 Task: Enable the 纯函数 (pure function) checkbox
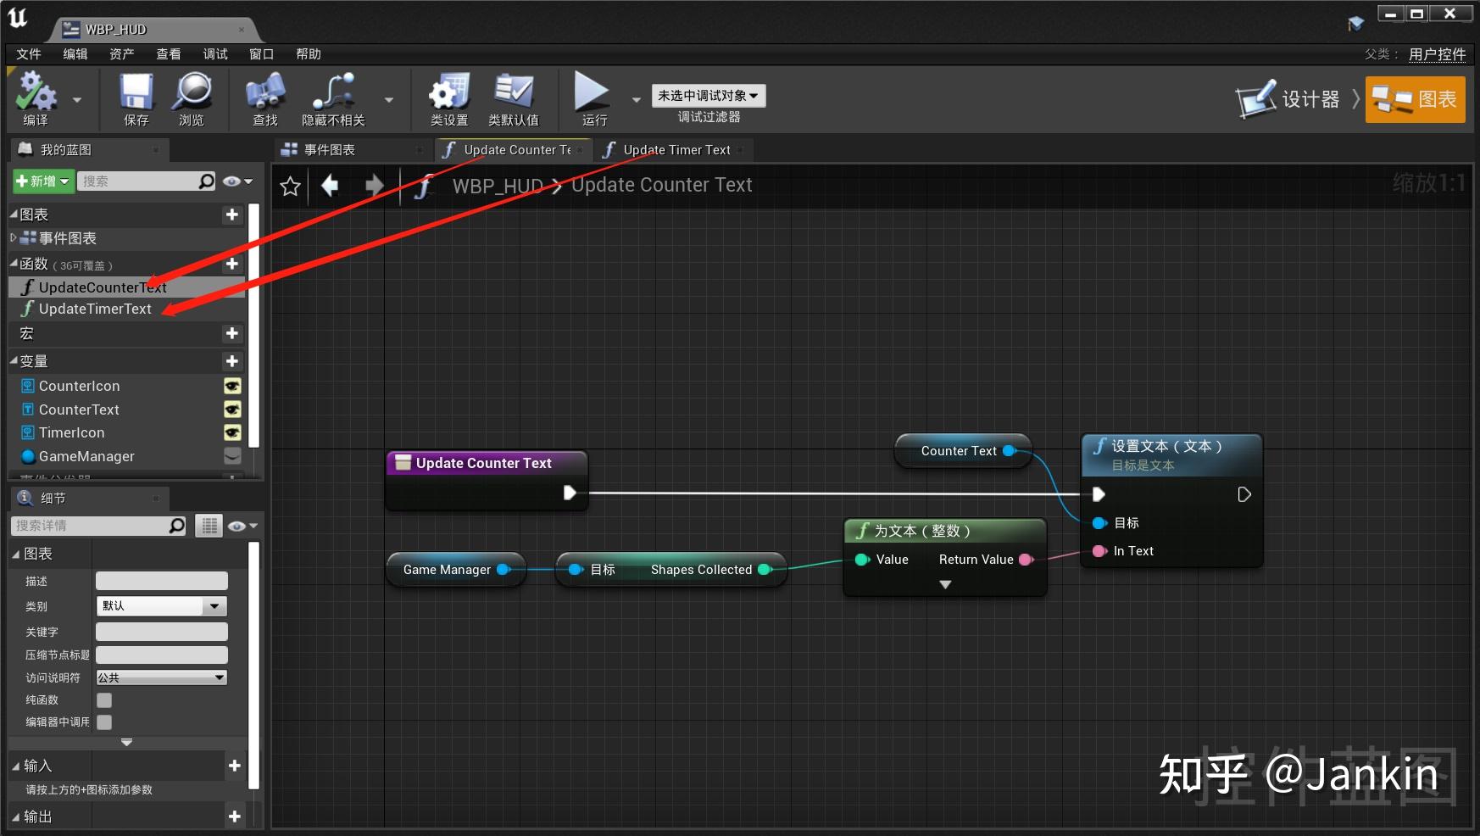pos(103,699)
